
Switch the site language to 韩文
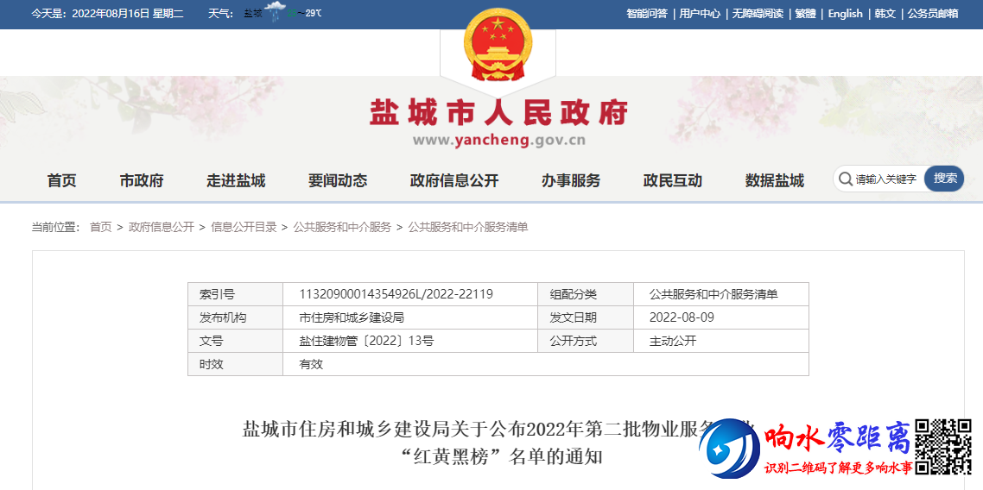click(x=885, y=14)
